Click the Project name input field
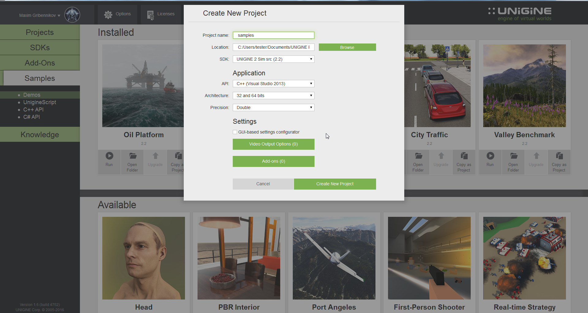The height and width of the screenshot is (313, 588). (x=273, y=35)
